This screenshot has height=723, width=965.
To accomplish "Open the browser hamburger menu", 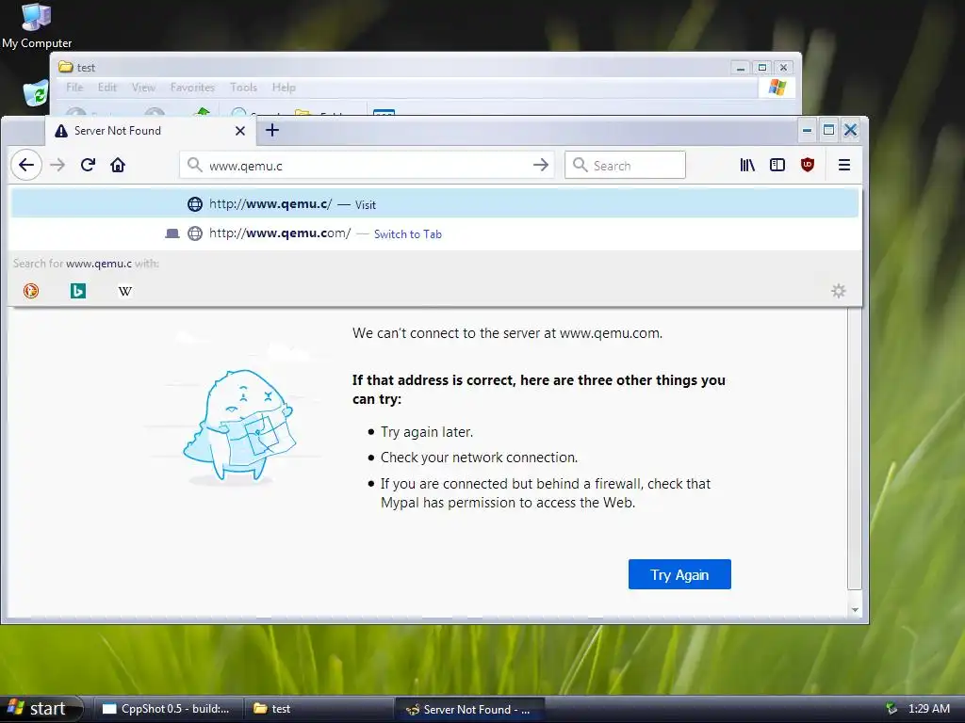I will click(844, 165).
